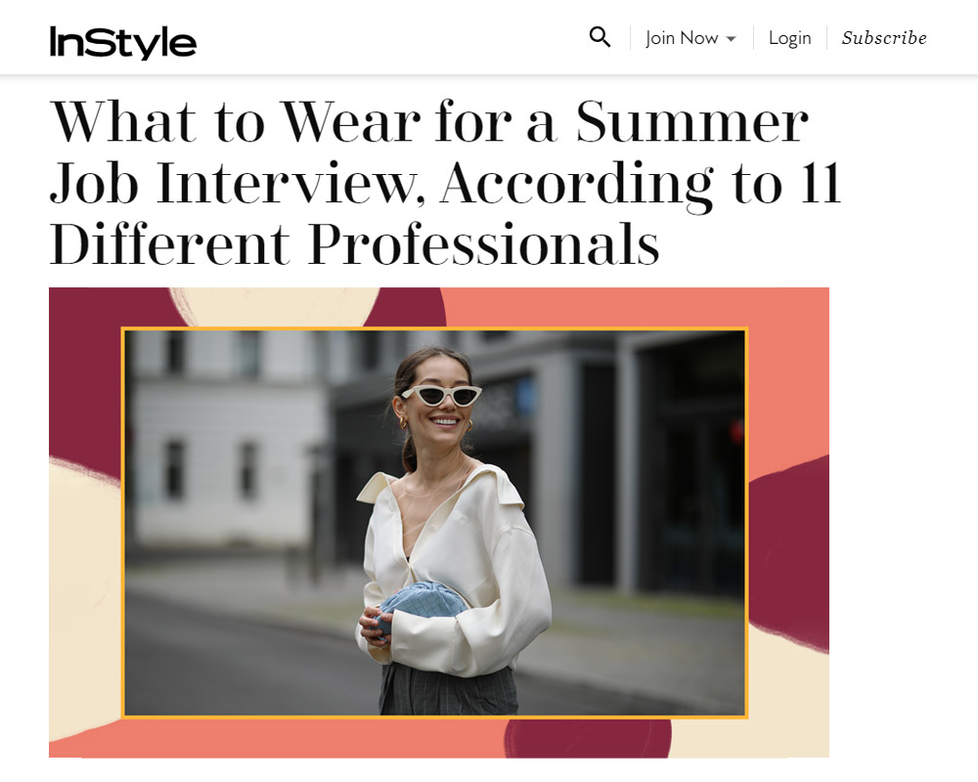Click the word "Professionals" in the headline

(484, 244)
